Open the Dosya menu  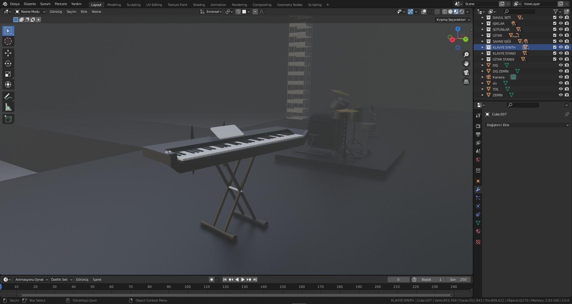15,4
